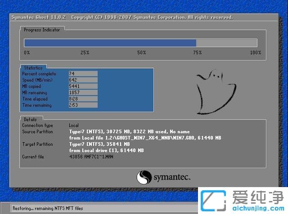Click the Source Partition GHO file path
This screenshot has height=214, width=288.
[144, 138]
